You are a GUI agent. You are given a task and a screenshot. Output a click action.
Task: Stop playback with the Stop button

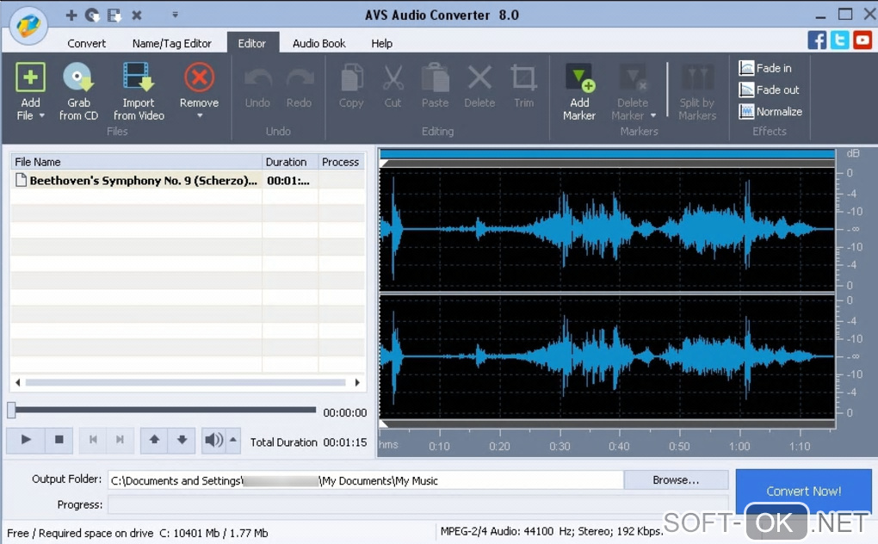coord(59,440)
